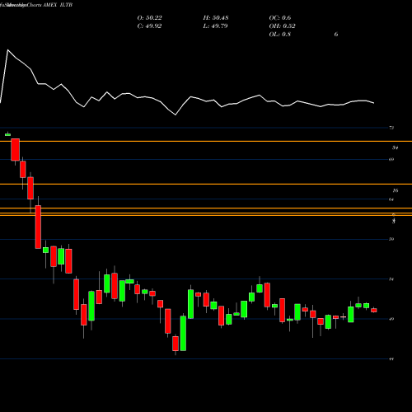
Task: Click the 'OC: 0.6' reading
Action: tap(279, 18)
